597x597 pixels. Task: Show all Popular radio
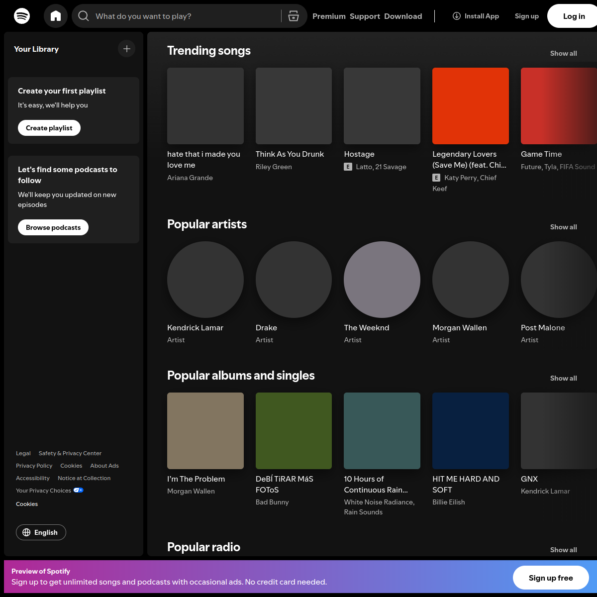pyautogui.click(x=563, y=550)
